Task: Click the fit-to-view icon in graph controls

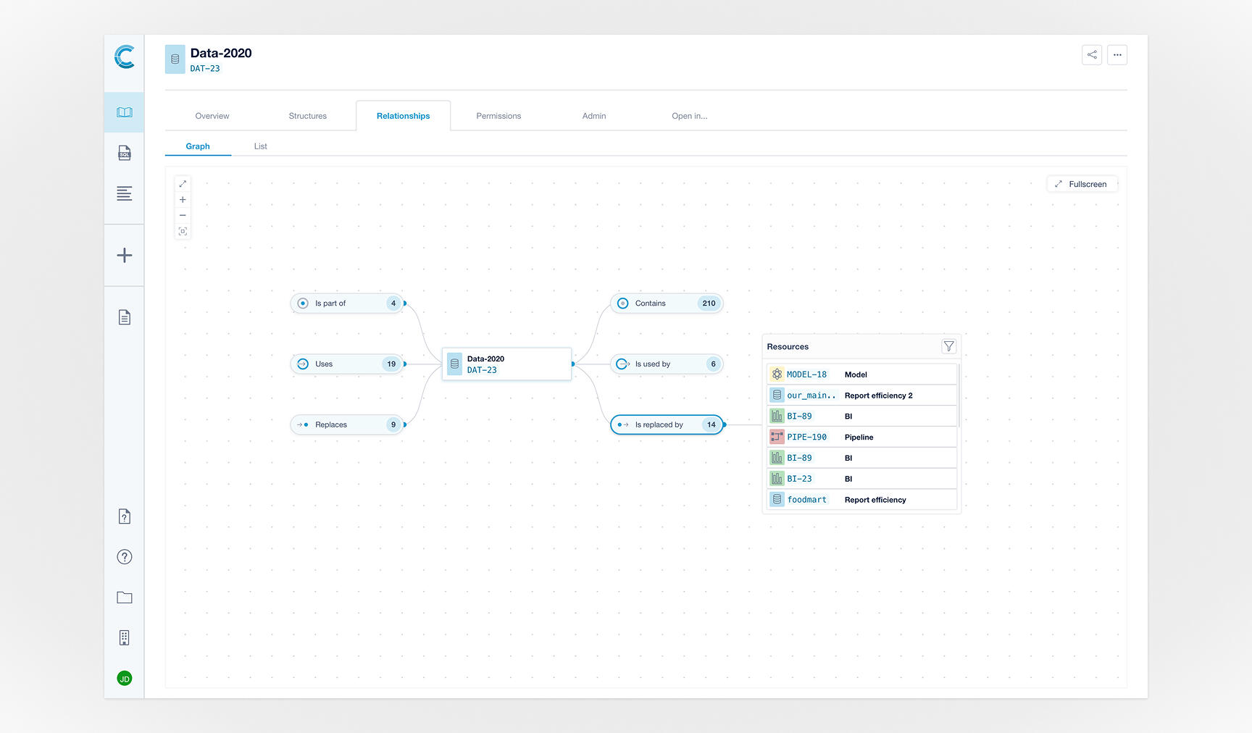Action: click(x=183, y=232)
